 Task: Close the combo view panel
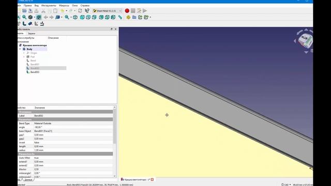click(115, 29)
